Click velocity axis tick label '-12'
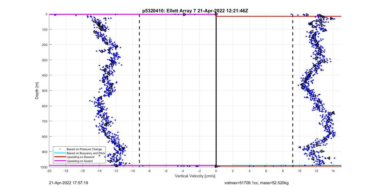 coord(116,171)
